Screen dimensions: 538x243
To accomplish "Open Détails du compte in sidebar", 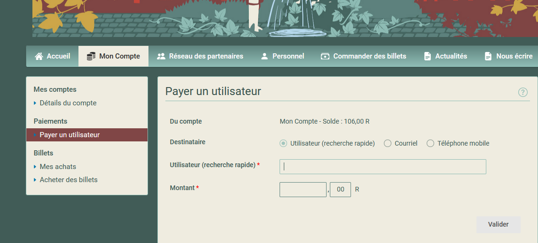I will pos(68,103).
